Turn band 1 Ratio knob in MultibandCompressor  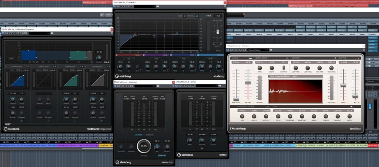tap(21, 99)
